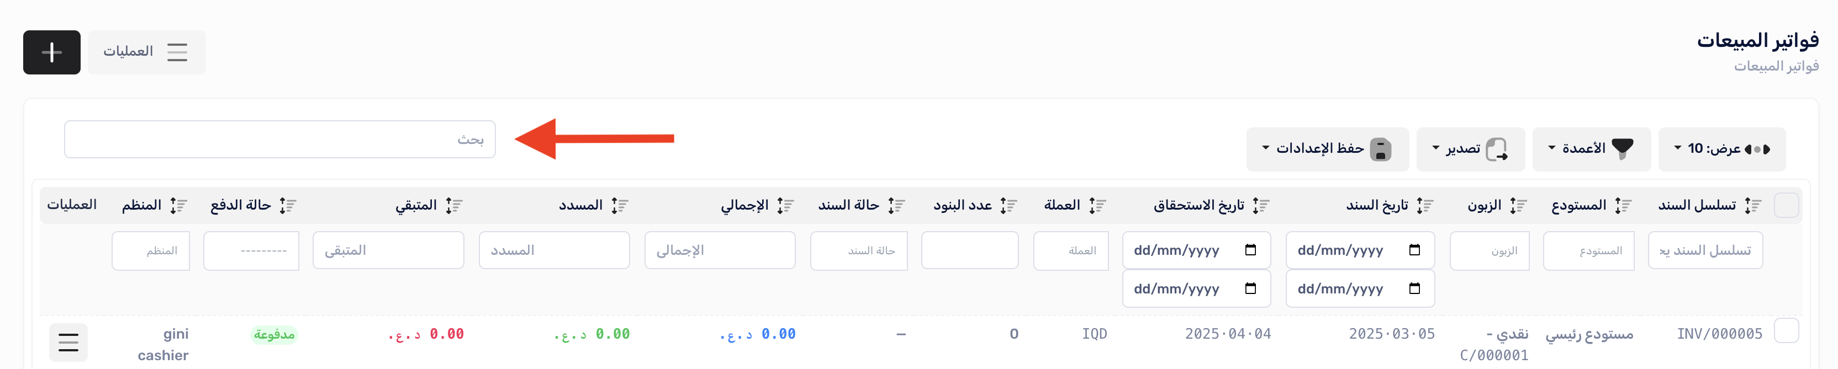Click the بحث search field
The width and height of the screenshot is (1838, 369).
[279, 139]
